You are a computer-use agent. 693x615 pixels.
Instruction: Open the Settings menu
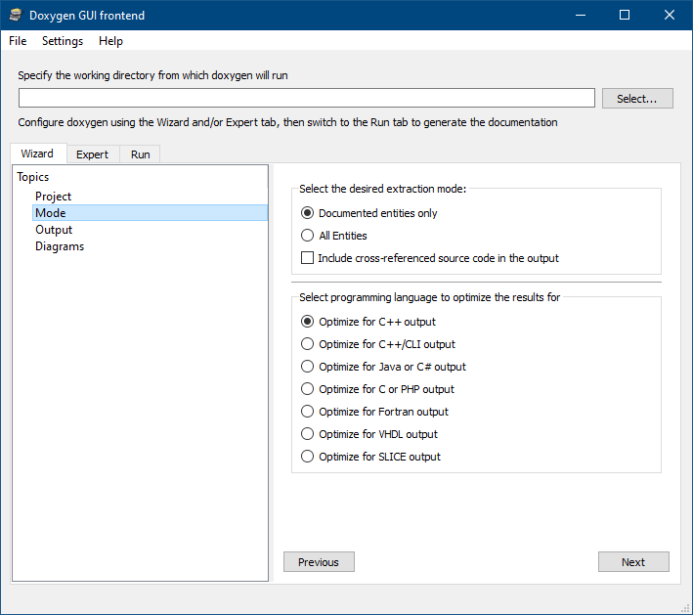63,41
